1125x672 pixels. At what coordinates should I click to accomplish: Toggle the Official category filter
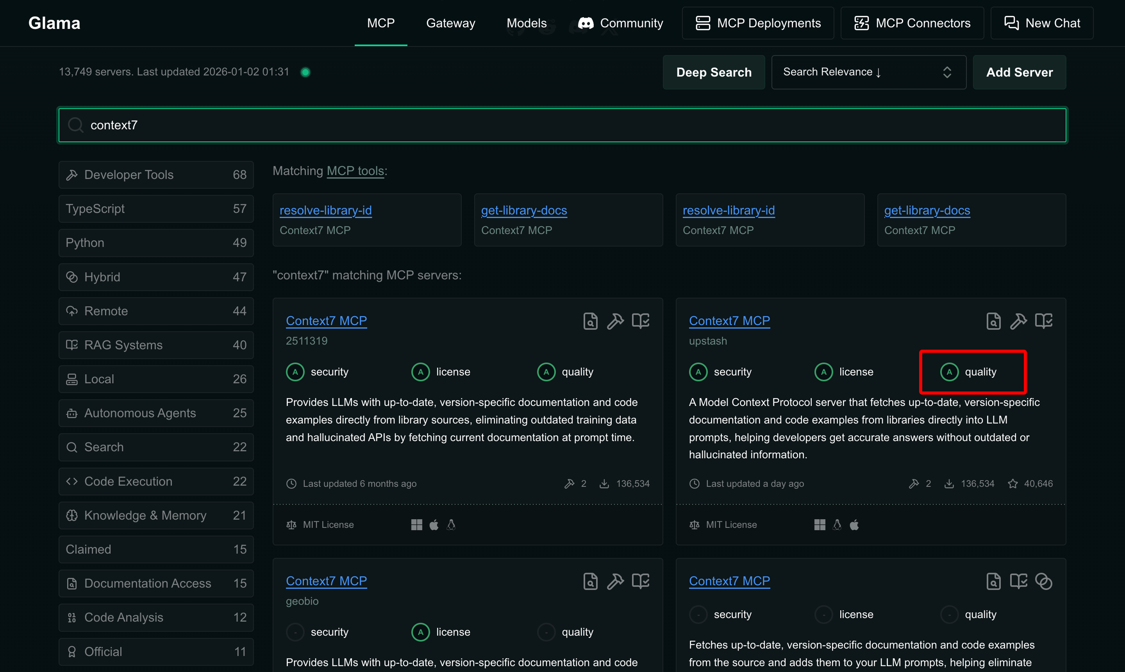point(156,651)
